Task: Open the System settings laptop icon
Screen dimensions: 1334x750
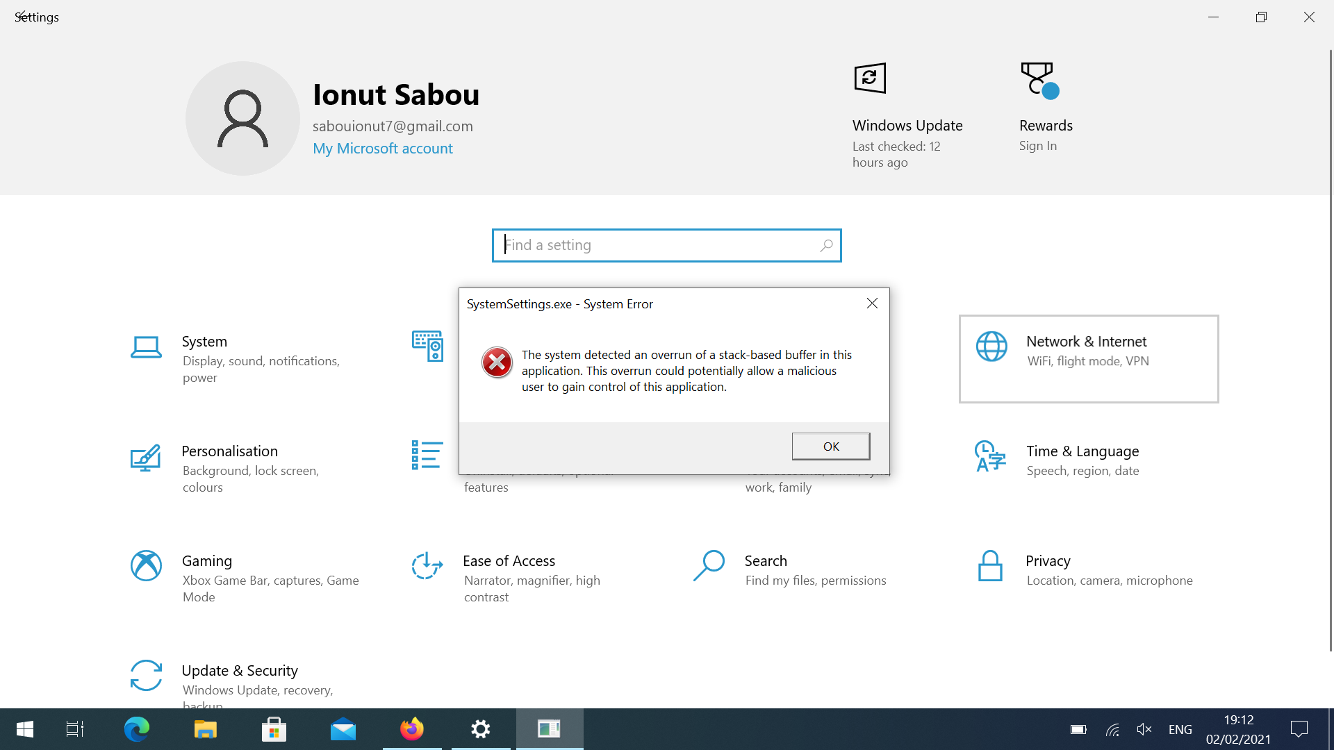Action: pyautogui.click(x=146, y=347)
